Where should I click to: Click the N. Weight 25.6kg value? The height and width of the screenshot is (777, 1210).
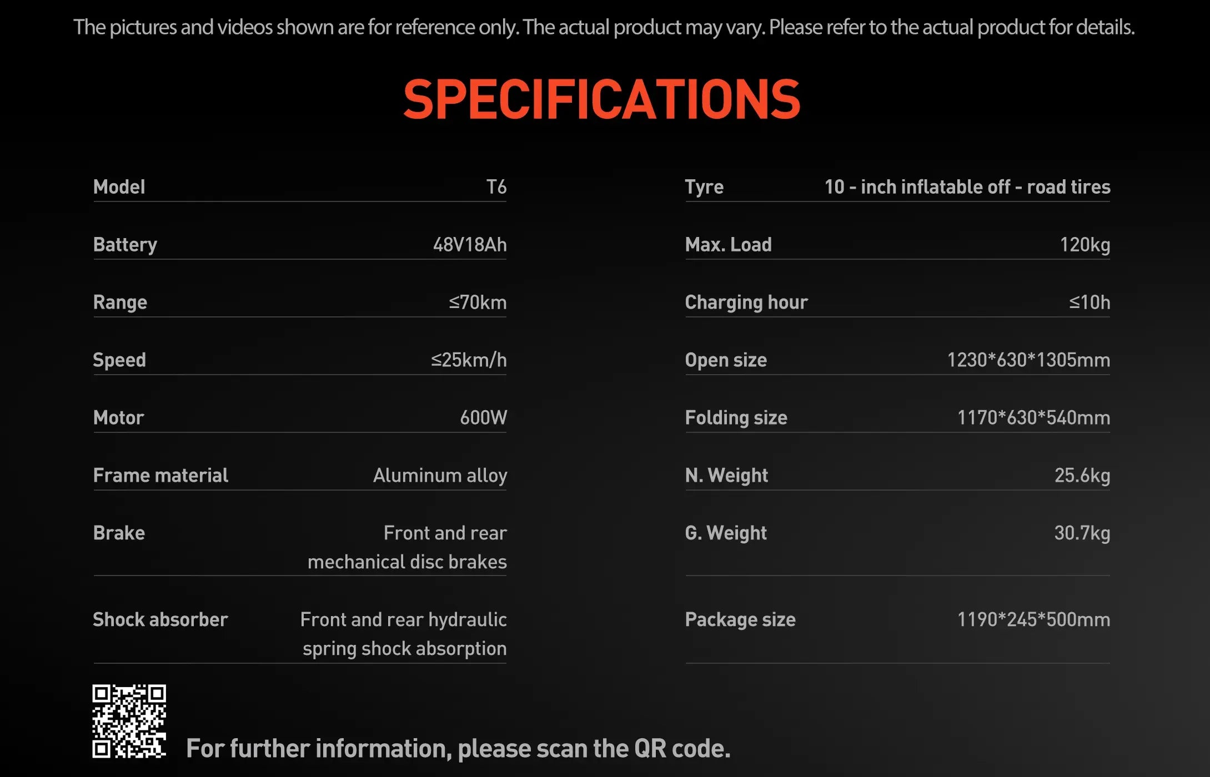tap(1082, 476)
